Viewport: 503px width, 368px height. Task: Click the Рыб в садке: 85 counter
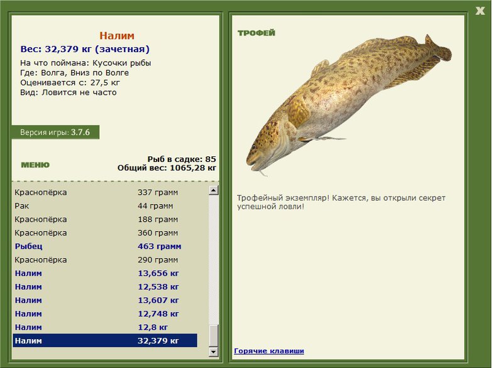coord(182,159)
